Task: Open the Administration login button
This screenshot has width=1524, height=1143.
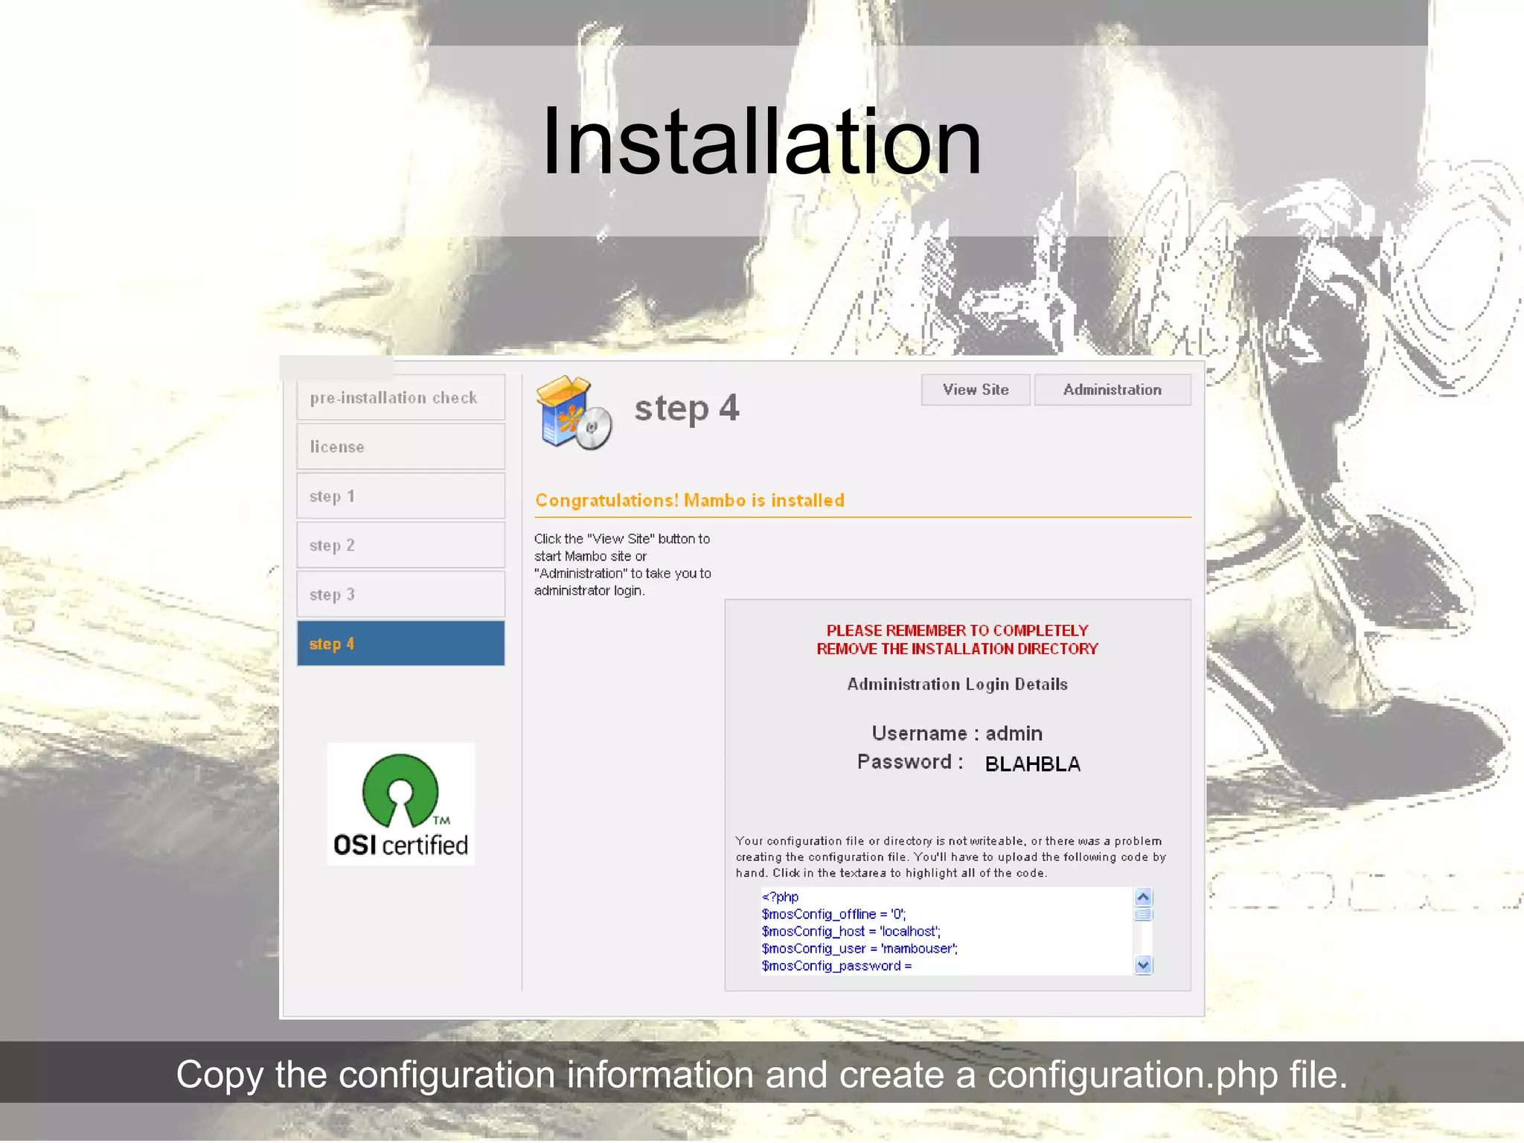Action: coord(1112,390)
